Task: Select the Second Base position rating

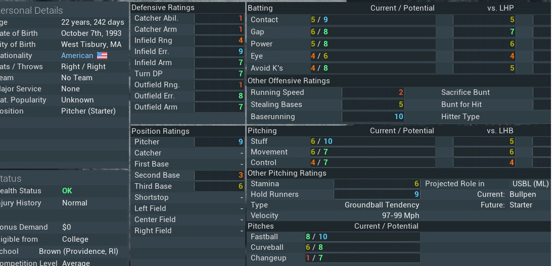Action: pos(219,175)
